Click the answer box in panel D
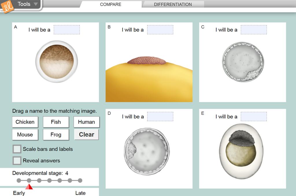 tap(160, 116)
